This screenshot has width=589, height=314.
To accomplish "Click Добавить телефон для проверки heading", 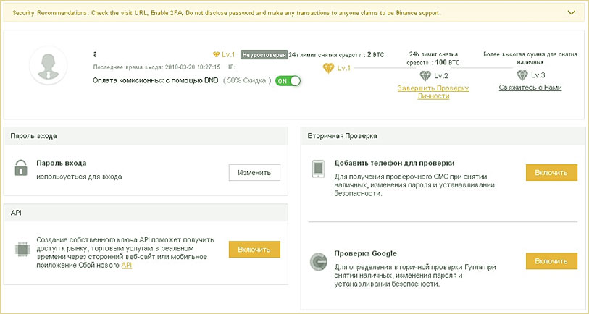I will (x=394, y=164).
